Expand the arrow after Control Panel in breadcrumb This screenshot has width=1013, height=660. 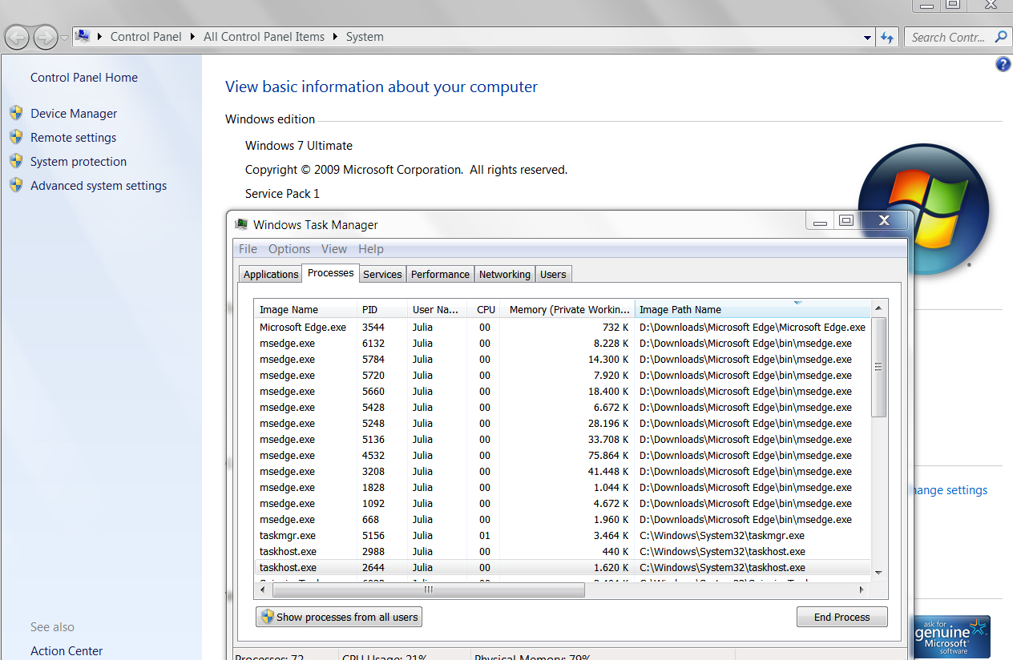pos(193,37)
